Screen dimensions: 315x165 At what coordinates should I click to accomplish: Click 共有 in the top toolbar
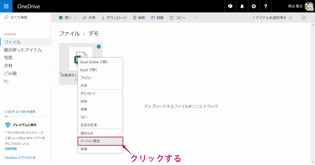(x=89, y=18)
